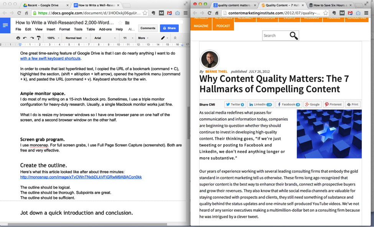Open the 100% zoom dropdown
Image resolution: width=374 pixels, height=227 pixels.
click(53, 38)
